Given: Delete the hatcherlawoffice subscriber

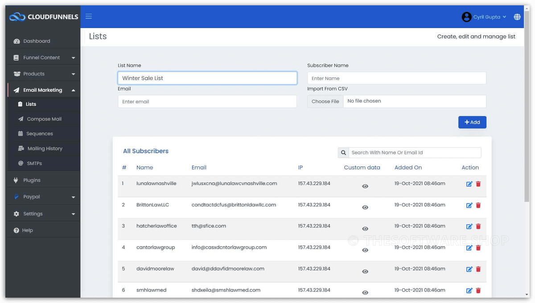Looking at the screenshot, I should (x=478, y=226).
